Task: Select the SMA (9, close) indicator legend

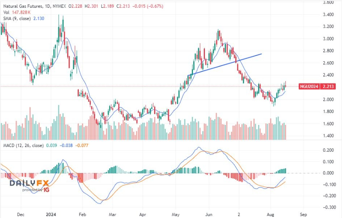Action: point(17,19)
